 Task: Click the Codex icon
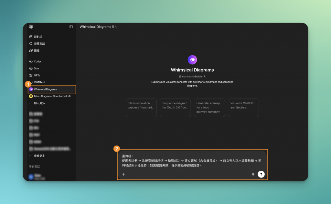click(x=31, y=62)
